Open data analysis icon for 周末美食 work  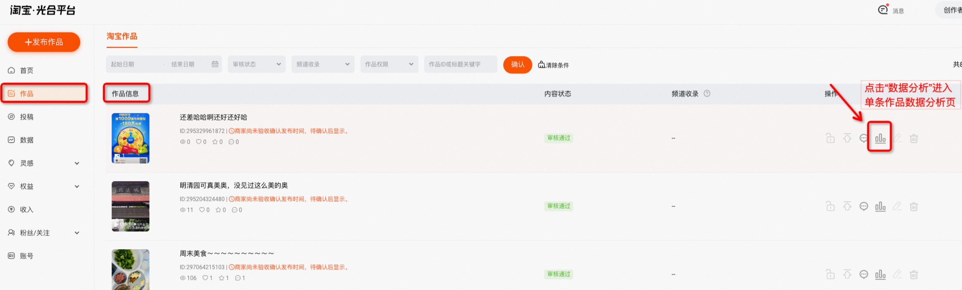[x=880, y=274]
